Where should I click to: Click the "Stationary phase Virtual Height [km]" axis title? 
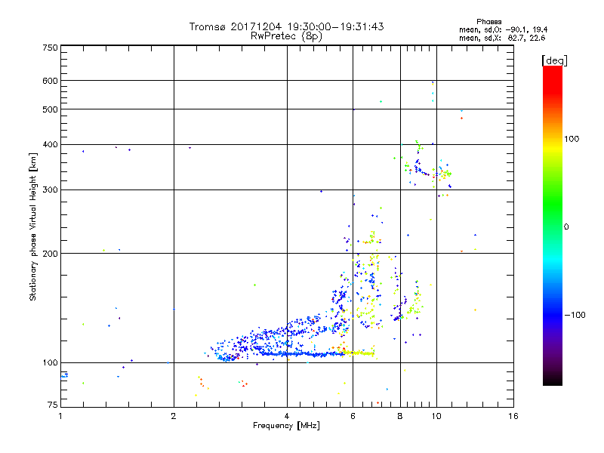(x=33, y=226)
